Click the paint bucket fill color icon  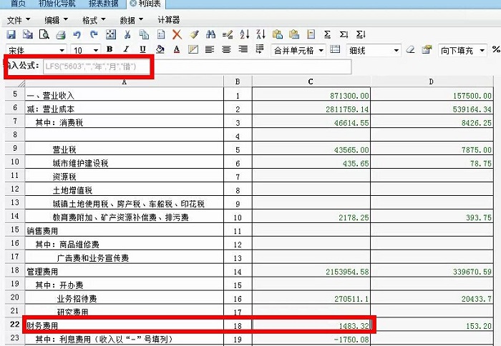(160, 49)
